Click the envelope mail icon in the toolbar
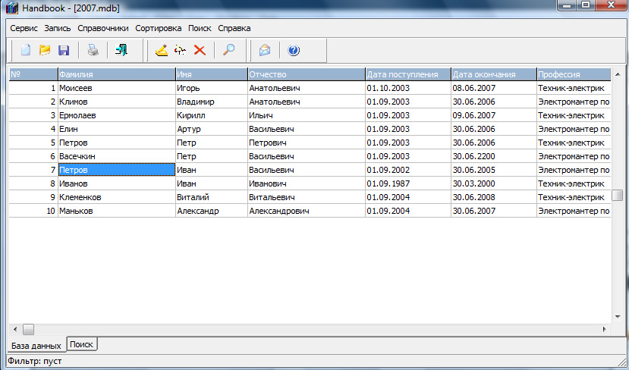Screen dimensions: 629x370 265,51
